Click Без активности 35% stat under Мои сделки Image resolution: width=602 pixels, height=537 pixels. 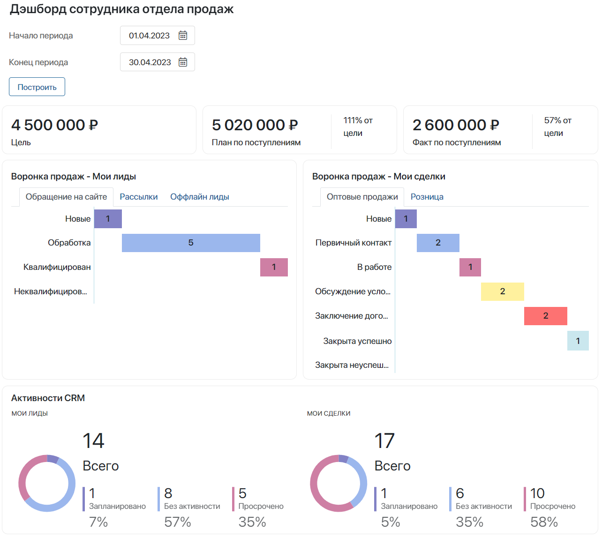pyautogui.click(x=481, y=507)
